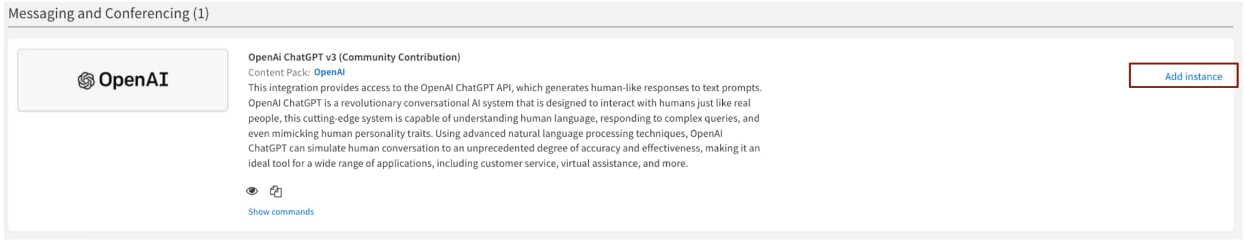Duplicate the integration with the copy icon
The image size is (1246, 242).
pos(276,191)
